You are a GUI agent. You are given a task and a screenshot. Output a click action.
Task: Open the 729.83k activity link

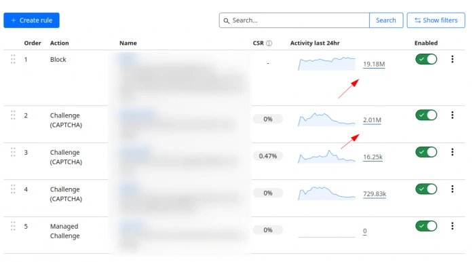(375, 194)
